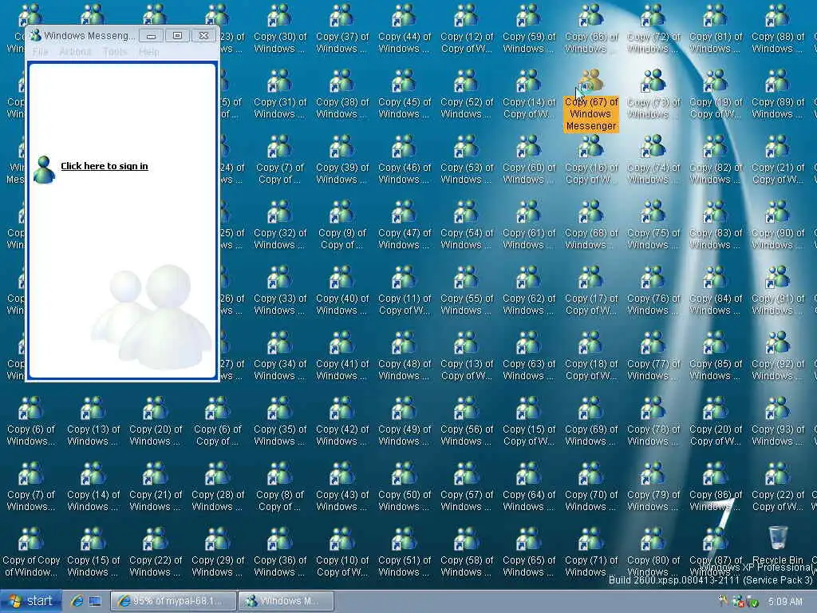Open the File menu in Windows Messenger

40,52
